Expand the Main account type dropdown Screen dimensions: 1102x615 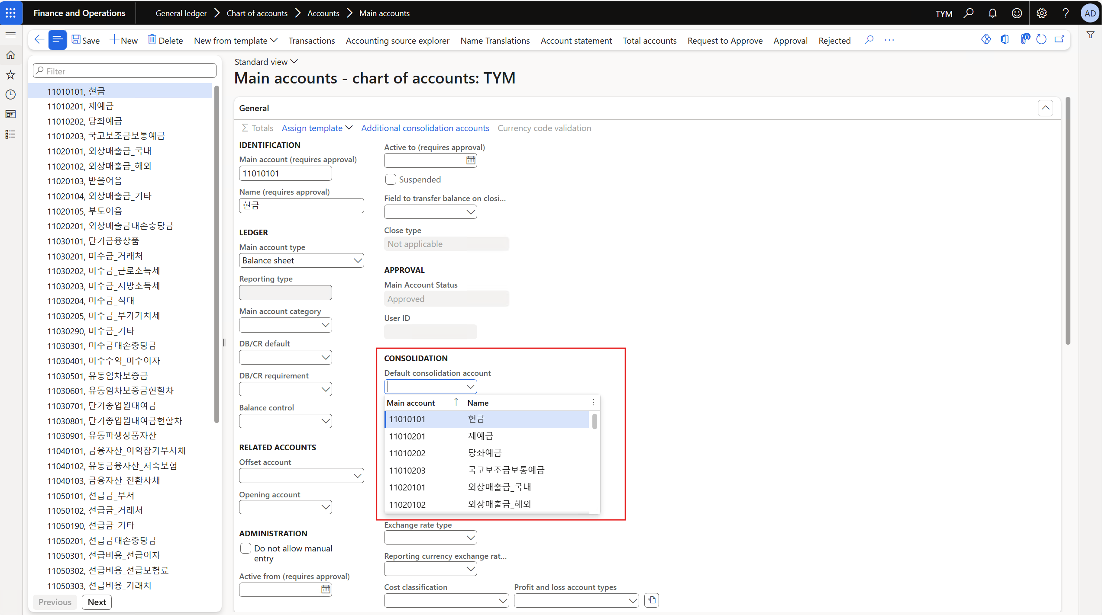[x=357, y=260]
